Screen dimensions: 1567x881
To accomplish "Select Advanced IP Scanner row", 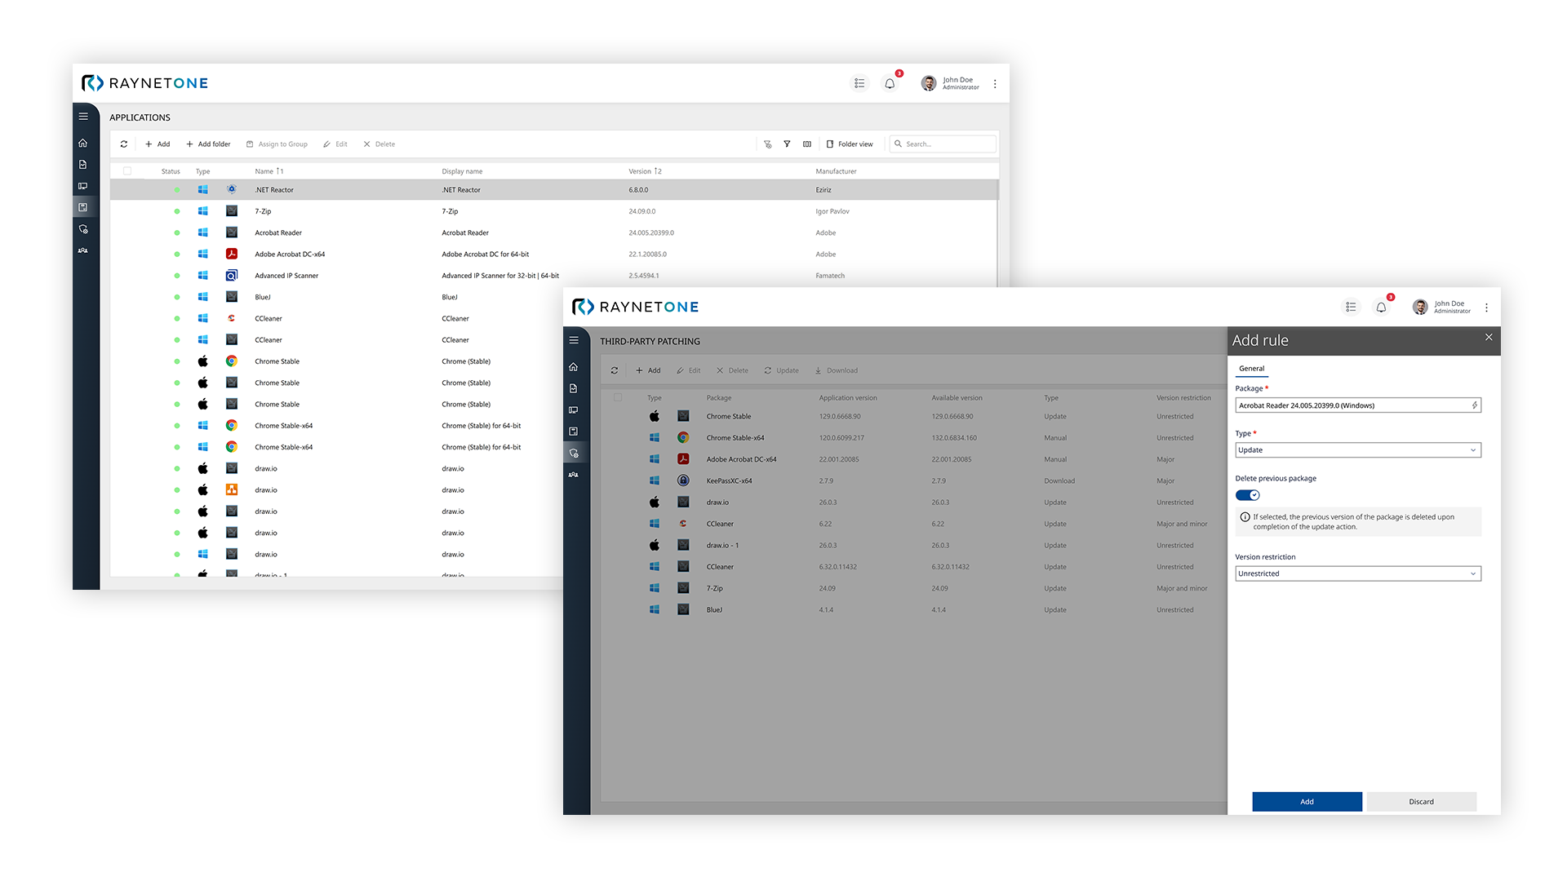I will click(553, 276).
